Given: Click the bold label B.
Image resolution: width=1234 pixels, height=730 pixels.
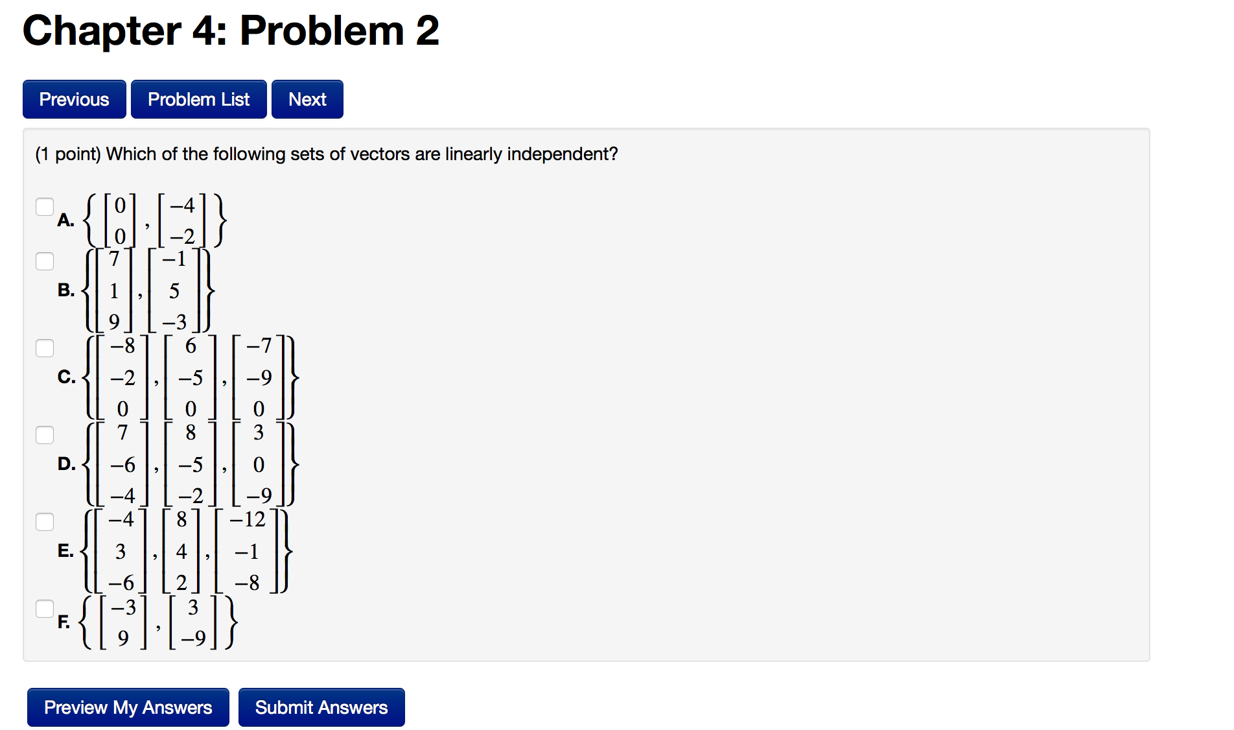Looking at the screenshot, I should click(x=66, y=290).
